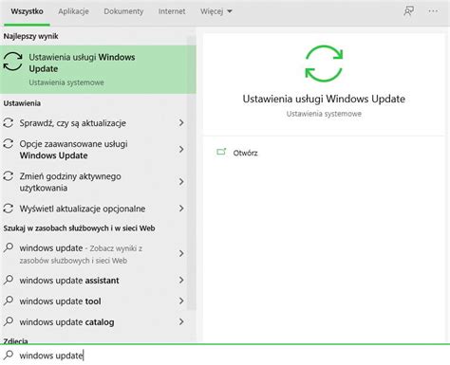This screenshot has height=365, width=450.
Task: Expand arrow for Wyświetl aktualizacje opcjonalne
Action: click(181, 209)
